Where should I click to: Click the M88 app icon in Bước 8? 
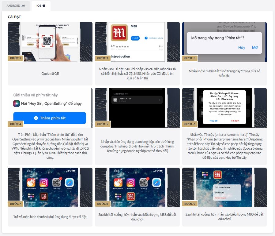[131, 197]
